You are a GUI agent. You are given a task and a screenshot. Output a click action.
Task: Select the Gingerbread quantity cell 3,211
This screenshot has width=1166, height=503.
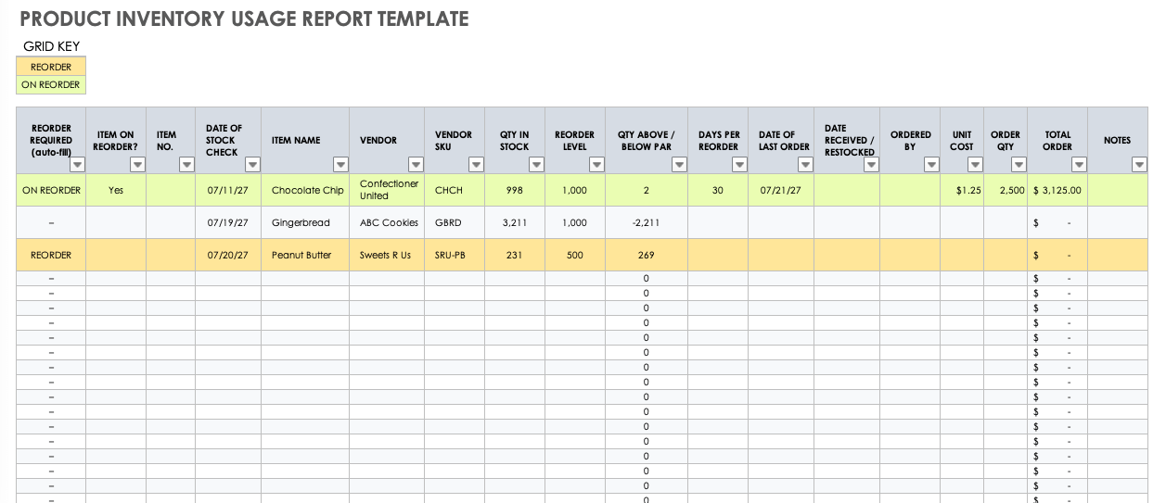[514, 223]
